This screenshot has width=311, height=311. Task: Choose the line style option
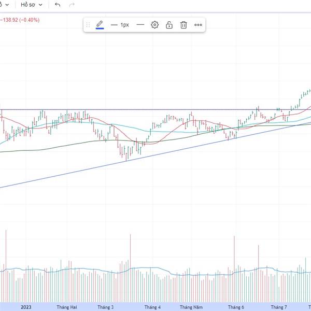tap(140, 24)
